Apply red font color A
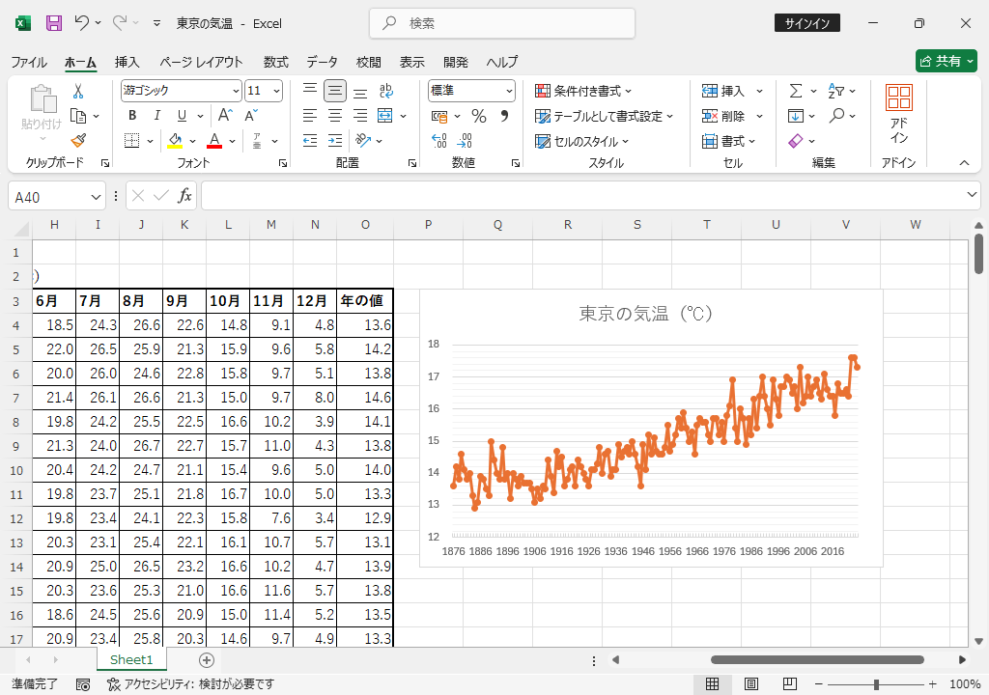989x695 pixels. [214, 141]
